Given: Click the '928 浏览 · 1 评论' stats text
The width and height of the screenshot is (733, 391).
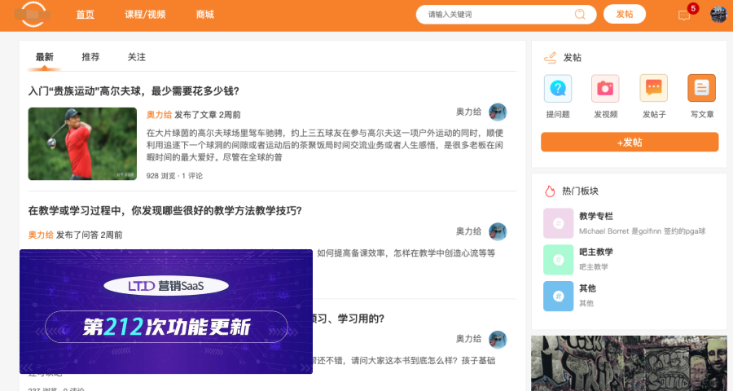Looking at the screenshot, I should (x=174, y=176).
